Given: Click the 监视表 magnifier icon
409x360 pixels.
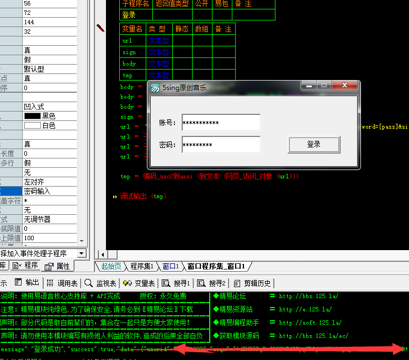Looking at the screenshot, I should [88, 283].
